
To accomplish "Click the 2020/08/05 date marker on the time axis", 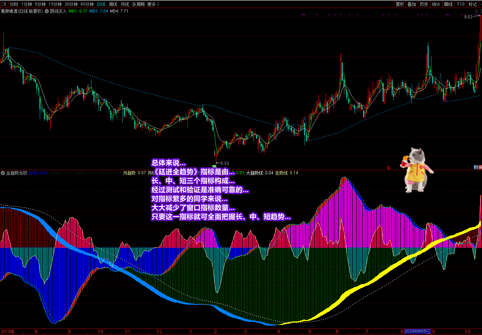I will click(417, 332).
